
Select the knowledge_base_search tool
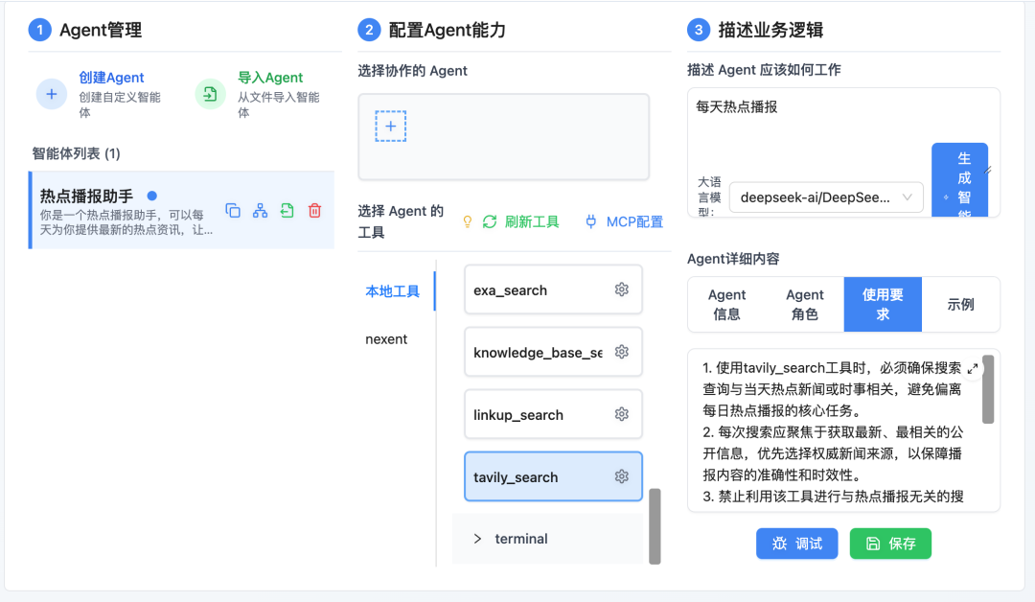click(x=553, y=352)
